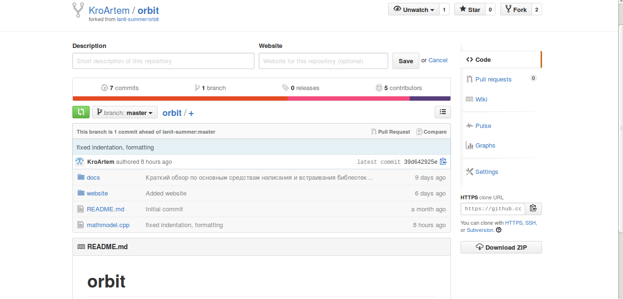
Task: Click the stargazers count 0
Action: coord(490,9)
